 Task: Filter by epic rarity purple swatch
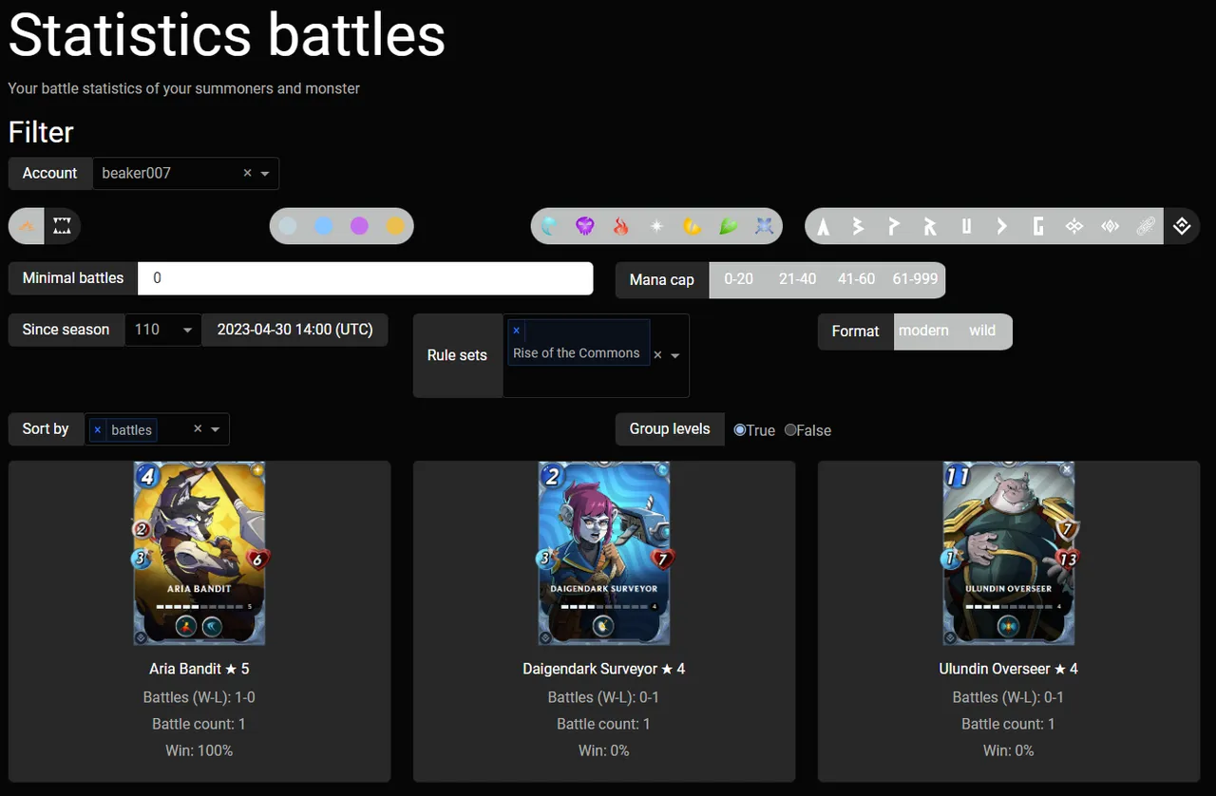(x=359, y=226)
